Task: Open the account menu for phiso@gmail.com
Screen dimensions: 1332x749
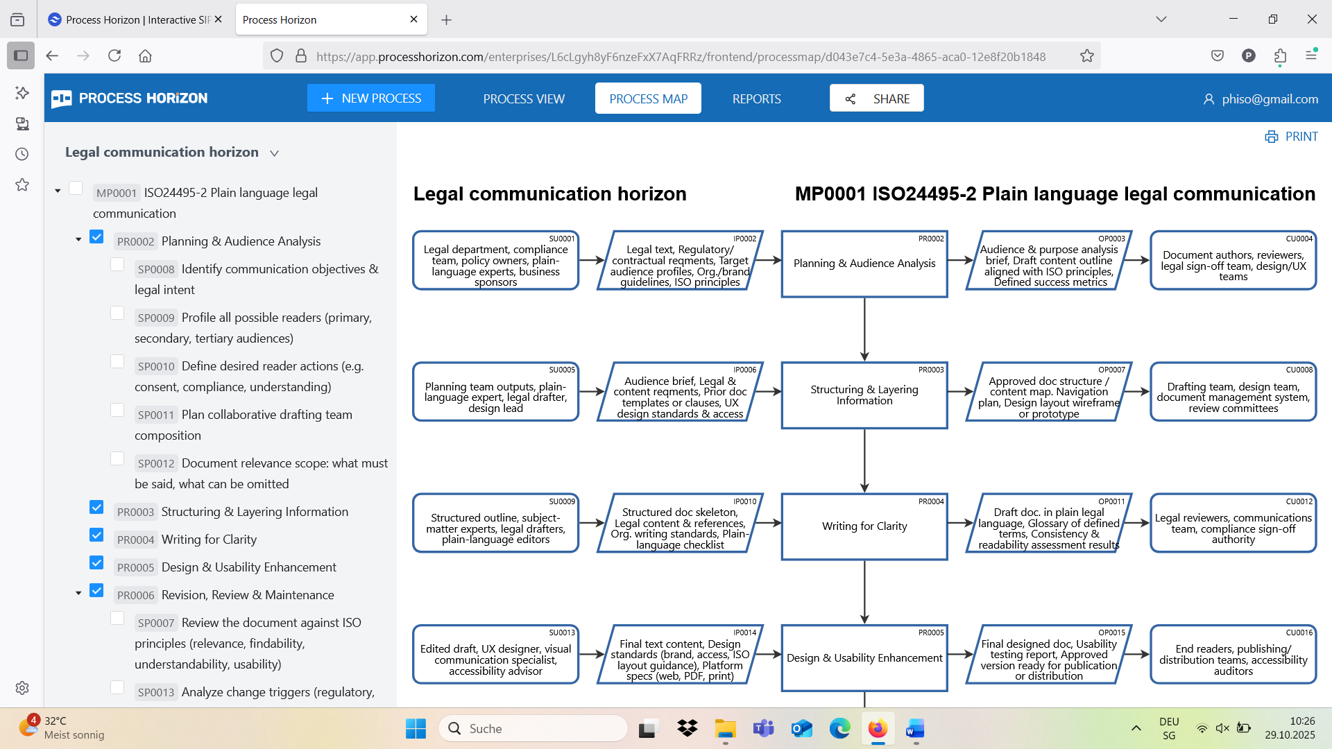Action: (1260, 98)
